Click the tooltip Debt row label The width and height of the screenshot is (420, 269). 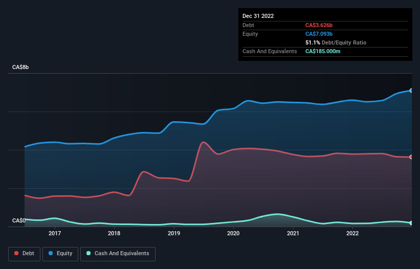[248, 25]
